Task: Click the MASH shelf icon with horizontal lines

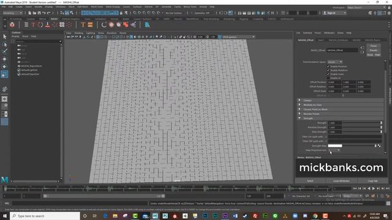Action: pyautogui.click(x=26, y=24)
